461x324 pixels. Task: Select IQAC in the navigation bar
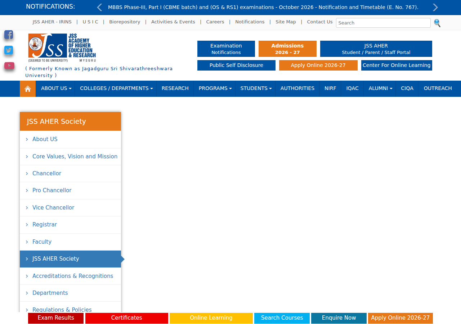pyautogui.click(x=353, y=89)
